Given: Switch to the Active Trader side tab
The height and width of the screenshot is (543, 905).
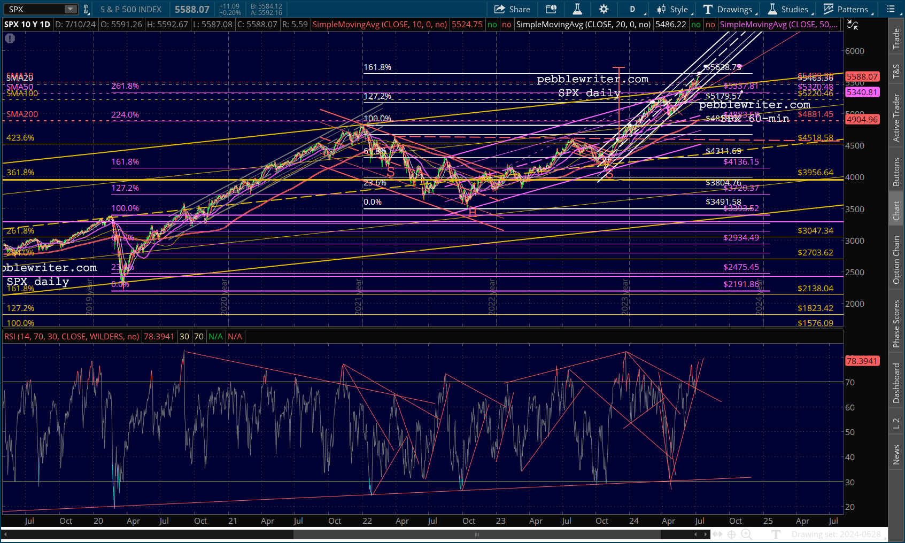Looking at the screenshot, I should [896, 118].
